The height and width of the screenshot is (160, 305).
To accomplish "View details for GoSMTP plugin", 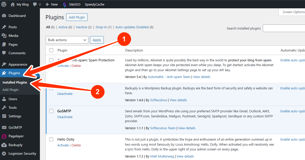I will tap(187, 128).
